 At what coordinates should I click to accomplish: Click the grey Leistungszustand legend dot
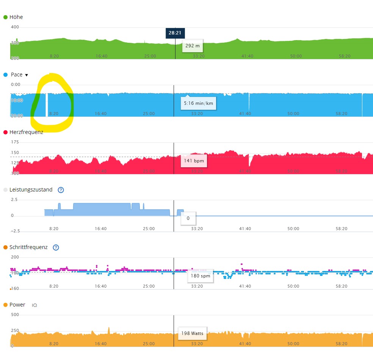[5, 190]
